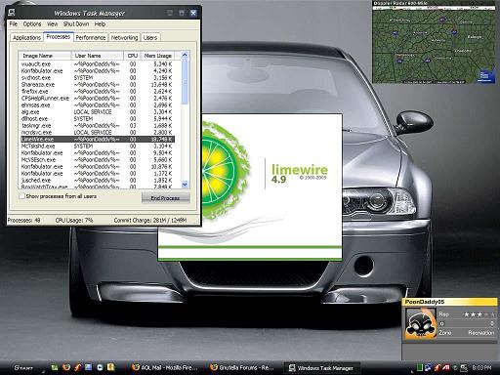This screenshot has width=500, height=375.
Task: Select the Konfabulator.exe row using 9,504 K
Action: pos(97,153)
